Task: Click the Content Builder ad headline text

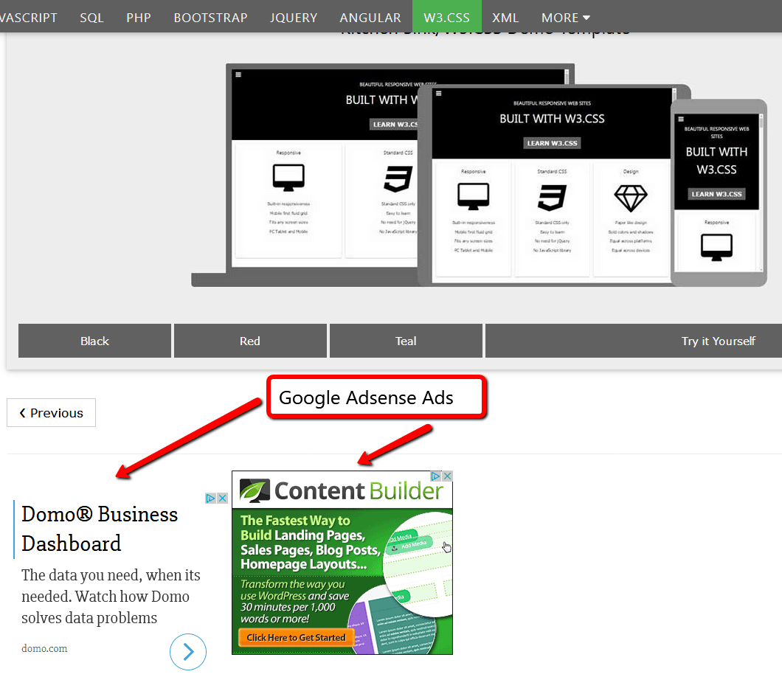Action: (x=310, y=542)
